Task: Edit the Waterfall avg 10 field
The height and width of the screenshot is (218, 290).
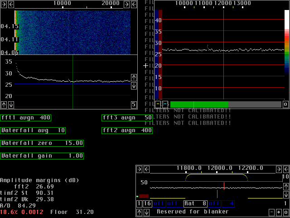Action: [33, 130]
